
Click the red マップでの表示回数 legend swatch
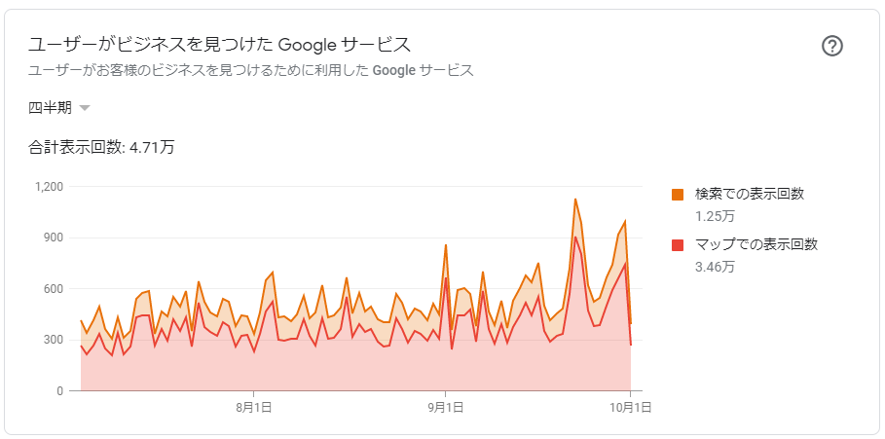tap(678, 245)
